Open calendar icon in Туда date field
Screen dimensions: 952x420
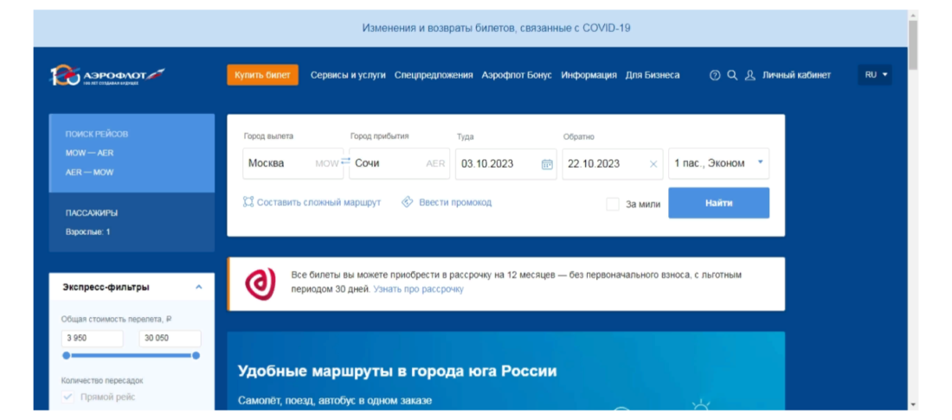[547, 163]
